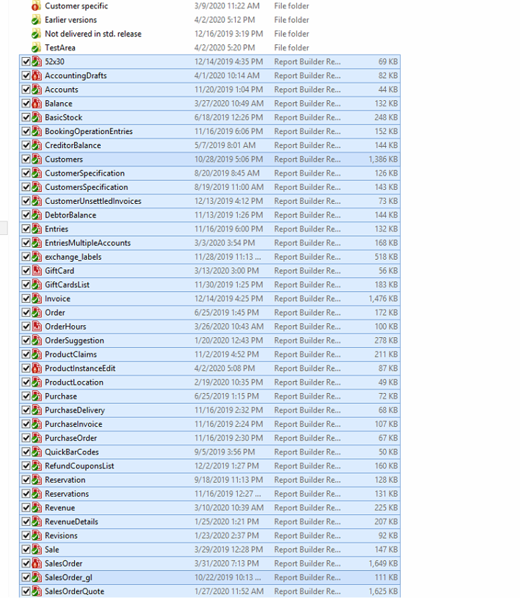Click the QuickBarCodes report file icon

(36, 452)
